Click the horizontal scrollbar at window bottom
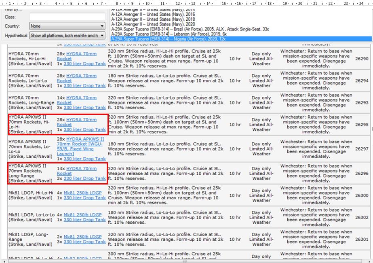This screenshot has height=263, width=373. tap(185, 261)
